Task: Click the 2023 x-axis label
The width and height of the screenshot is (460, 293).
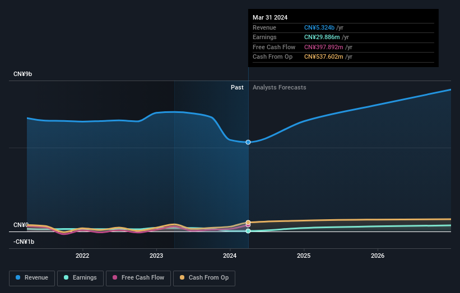Action: 156,256
